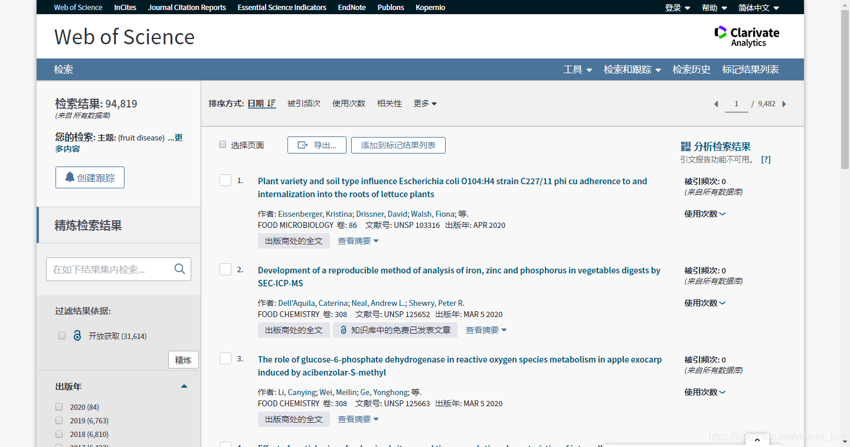Screen dimensions: 850x447
Task: Click the 分析检索结果 chart icon
Action: click(x=685, y=146)
